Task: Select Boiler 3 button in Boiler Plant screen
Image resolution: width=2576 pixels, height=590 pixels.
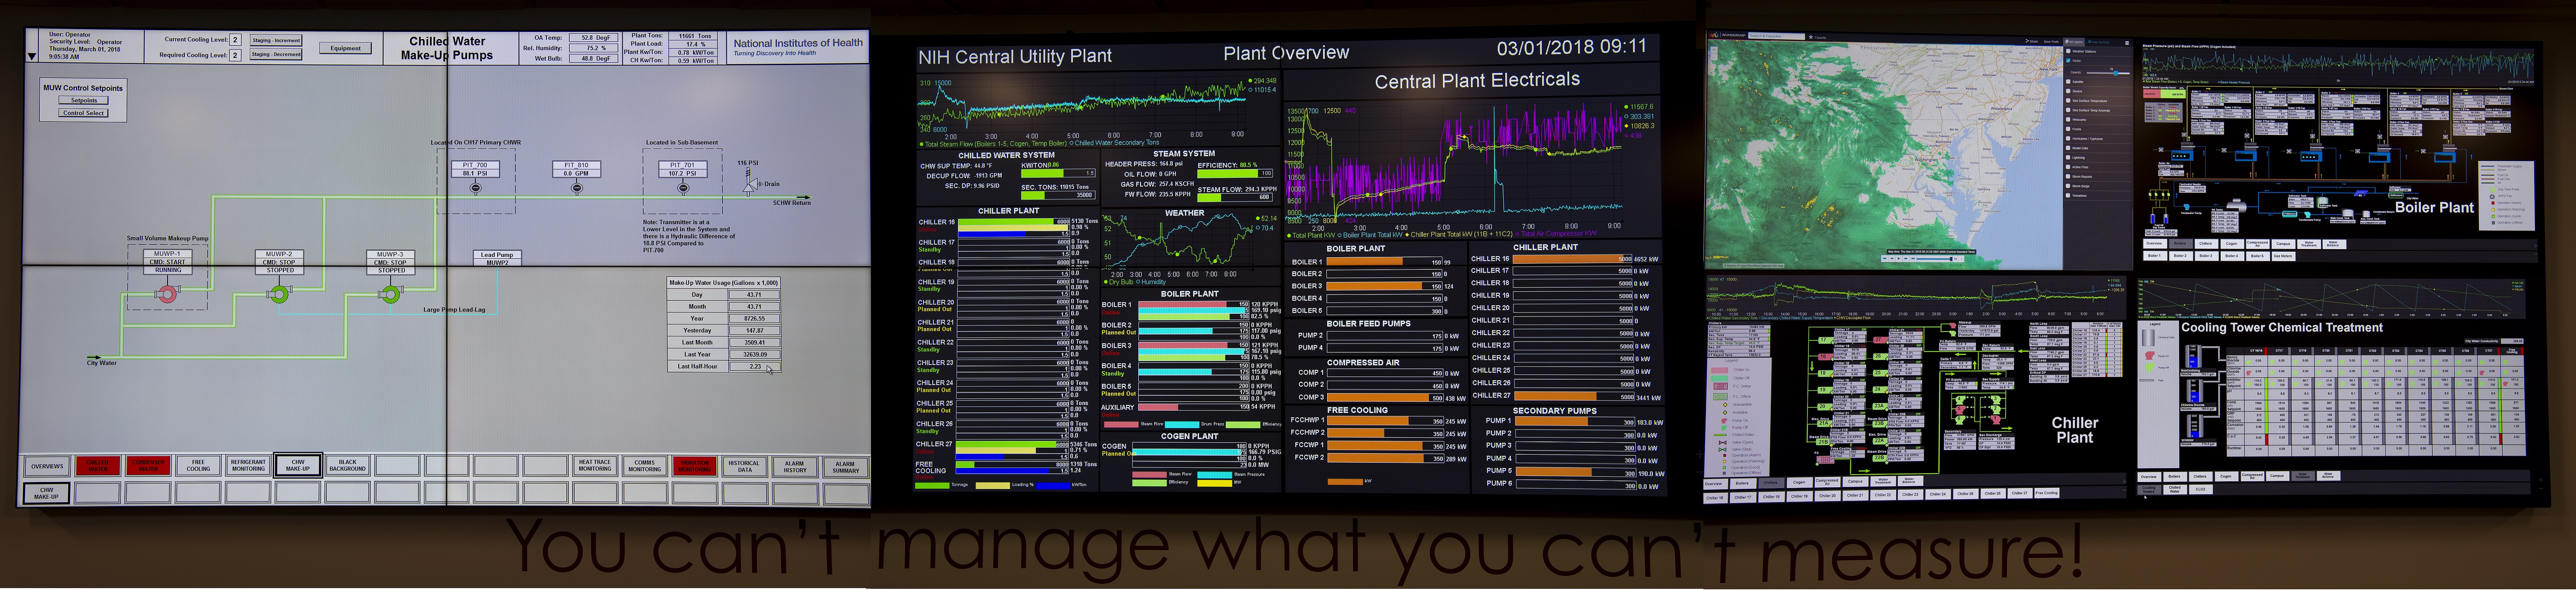Action: tap(2207, 256)
